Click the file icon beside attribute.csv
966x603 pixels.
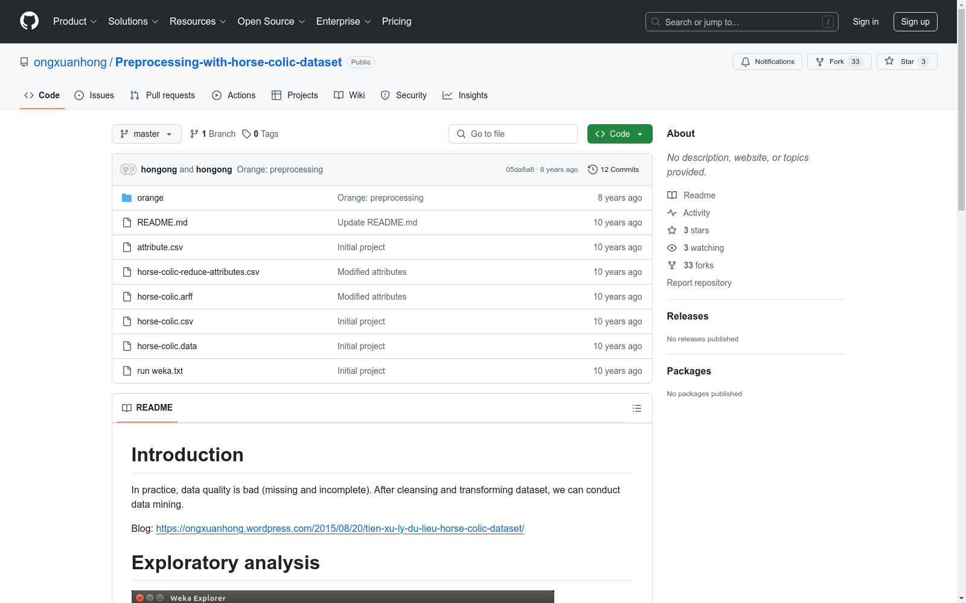(127, 247)
